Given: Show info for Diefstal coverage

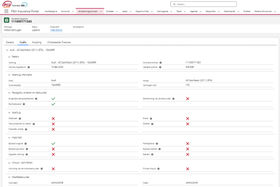Looking at the screenshot, I should pyautogui.click(x=152, y=124).
